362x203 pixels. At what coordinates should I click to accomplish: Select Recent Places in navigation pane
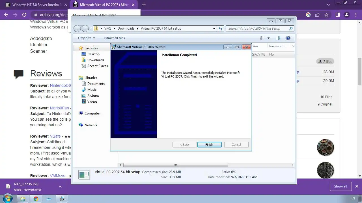point(98,66)
